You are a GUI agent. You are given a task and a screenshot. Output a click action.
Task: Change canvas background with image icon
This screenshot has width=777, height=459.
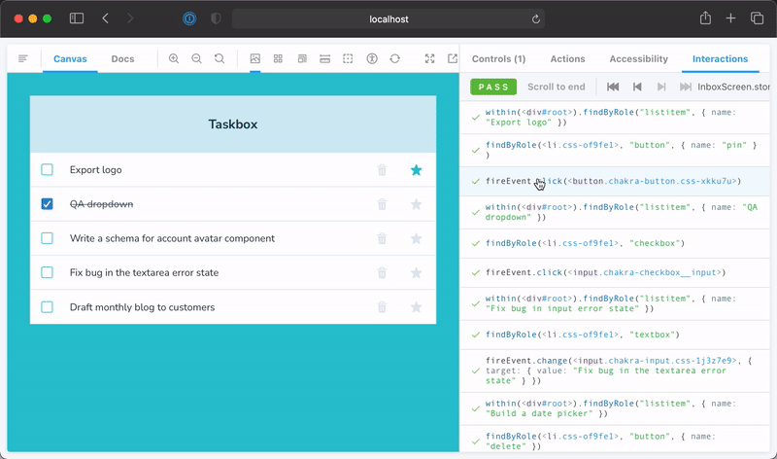255,58
